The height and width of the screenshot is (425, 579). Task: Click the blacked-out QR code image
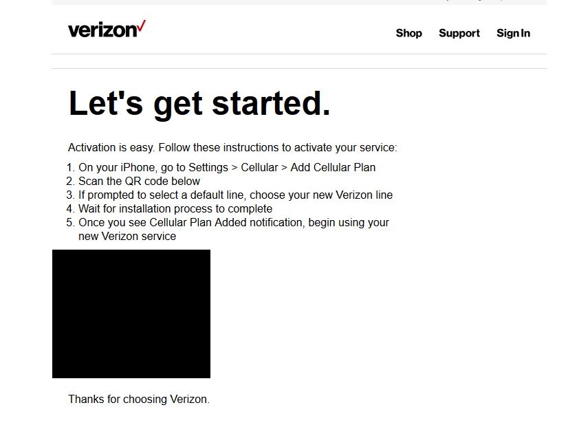tap(131, 314)
